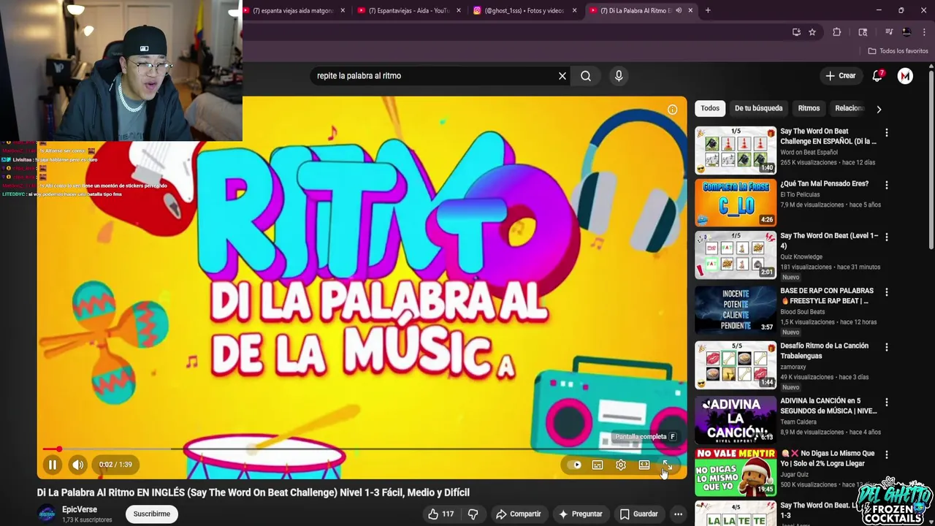Open the browser extensions puzzle icon
The image size is (935, 526).
click(x=837, y=32)
